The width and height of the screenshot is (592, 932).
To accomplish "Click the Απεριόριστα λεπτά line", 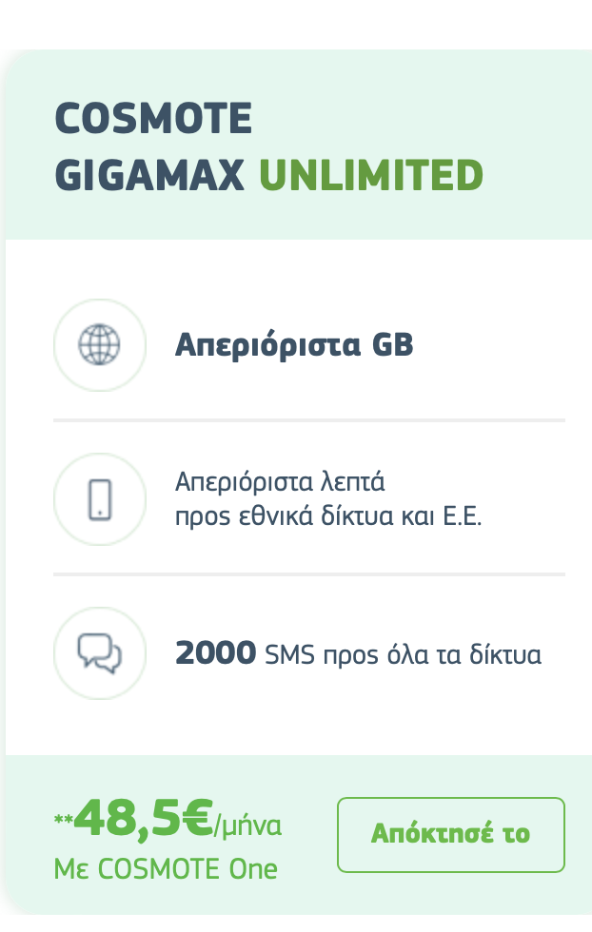I will 279,480.
